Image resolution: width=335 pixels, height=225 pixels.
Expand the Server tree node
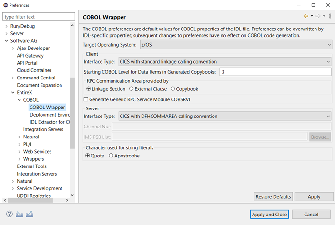pos(6,33)
